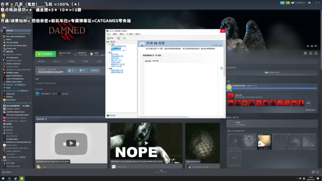
Task: Open the 文件 menu in NVIDIA panel
Action: click(108, 34)
